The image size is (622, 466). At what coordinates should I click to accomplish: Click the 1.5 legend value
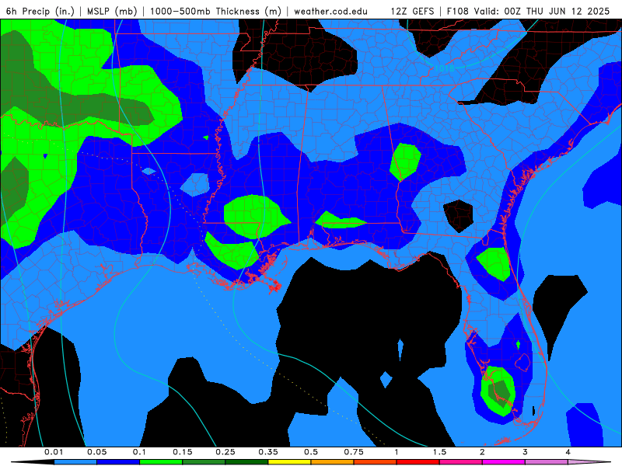click(x=439, y=452)
